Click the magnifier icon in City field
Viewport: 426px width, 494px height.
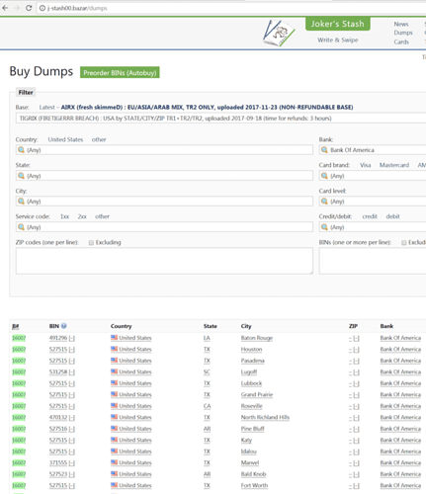21,201
